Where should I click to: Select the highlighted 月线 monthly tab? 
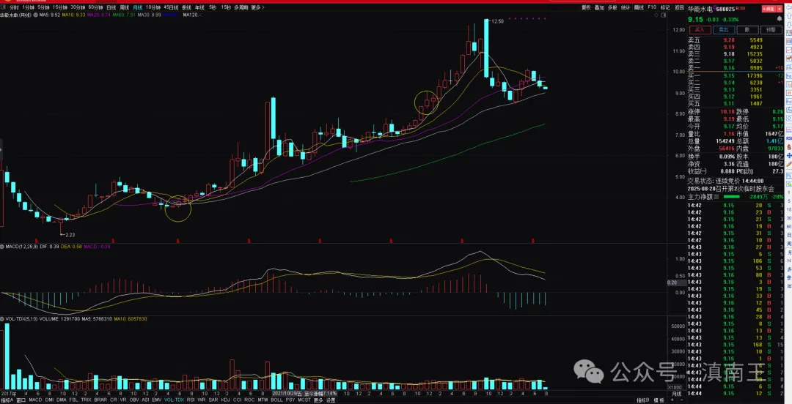(x=137, y=7)
